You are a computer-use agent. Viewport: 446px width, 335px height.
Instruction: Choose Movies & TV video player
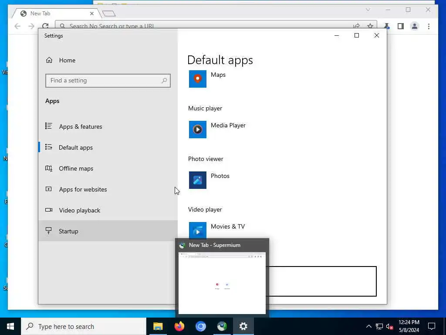(x=228, y=226)
